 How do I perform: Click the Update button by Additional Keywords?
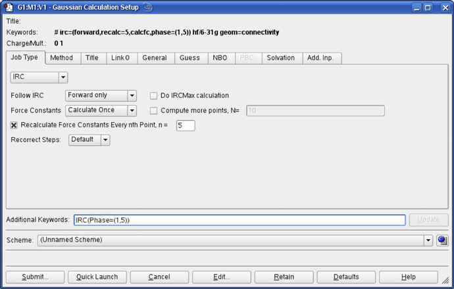pyautogui.click(x=428, y=220)
